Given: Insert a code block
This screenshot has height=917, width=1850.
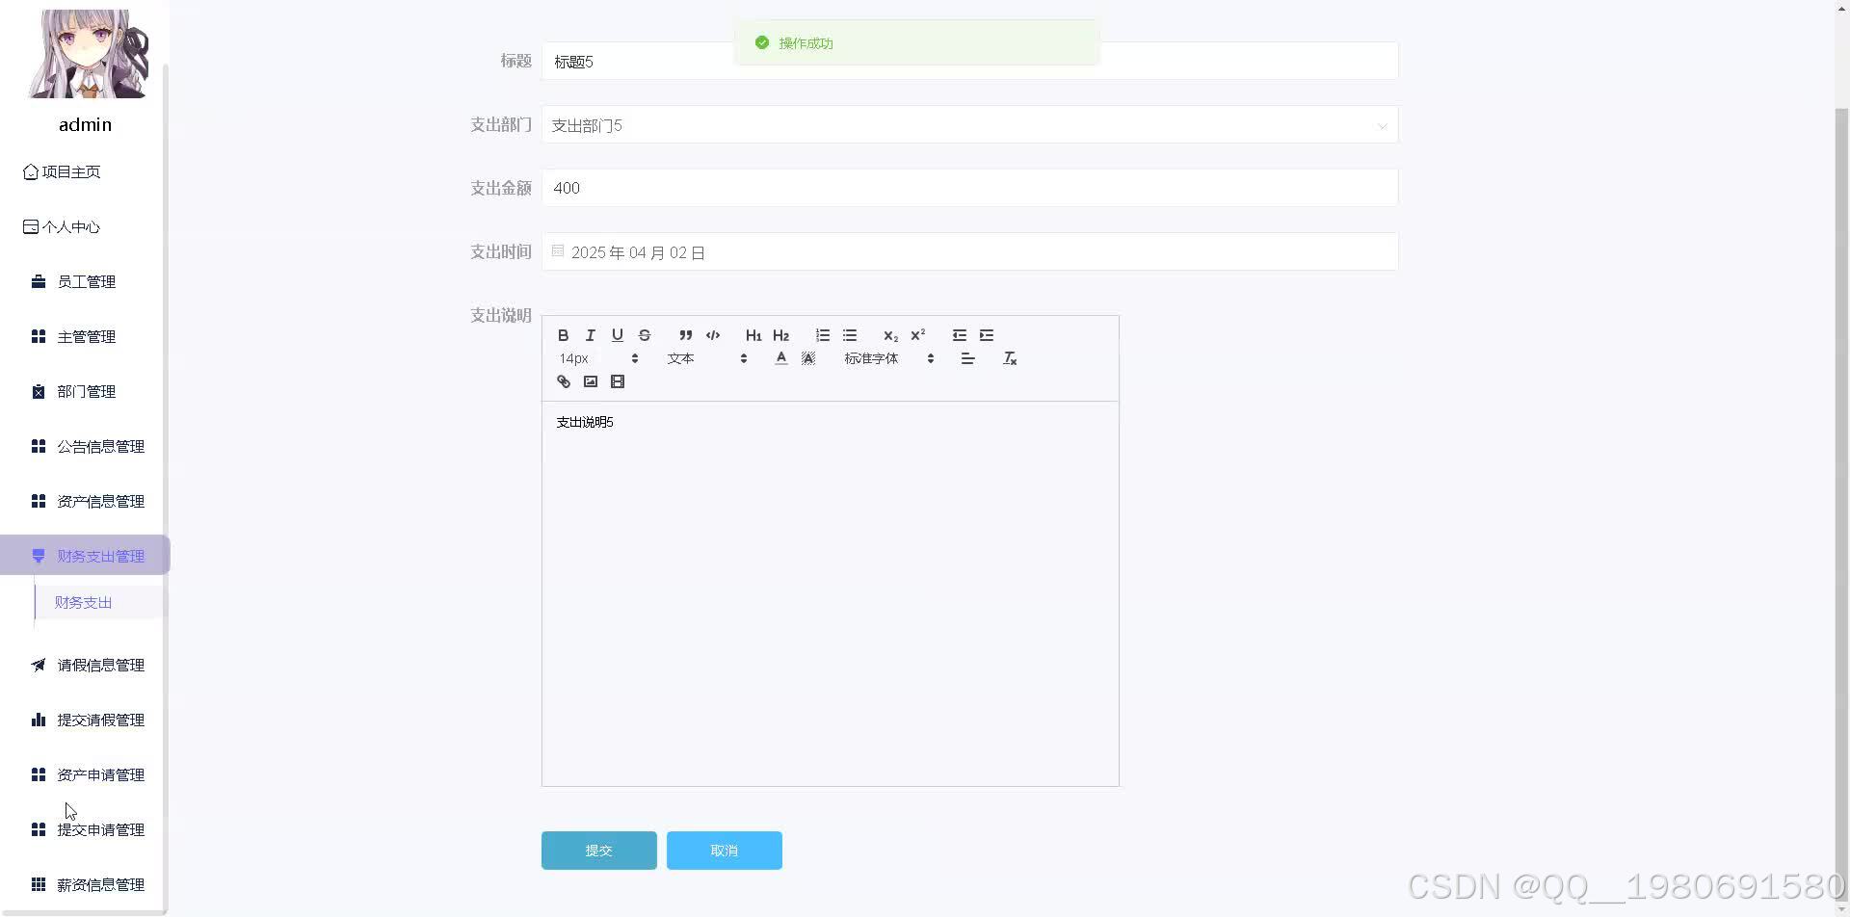Looking at the screenshot, I should click(x=713, y=335).
